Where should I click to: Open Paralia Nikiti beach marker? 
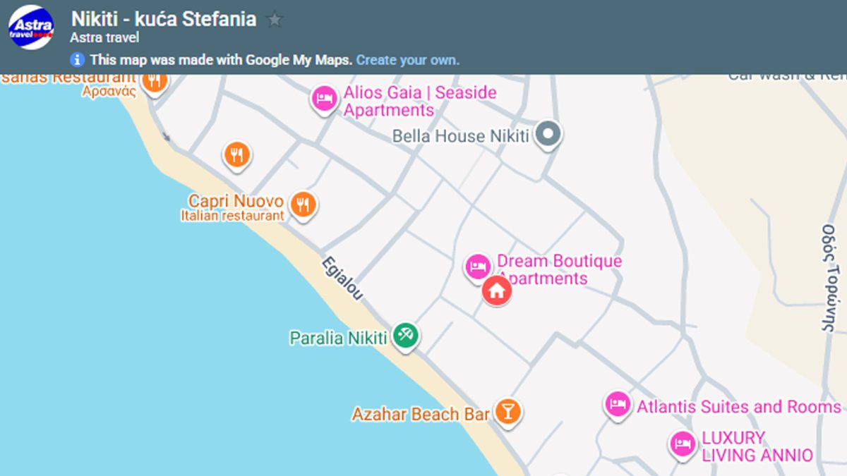click(405, 334)
